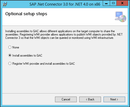This screenshot has height=107, width=130.
Task: Click the separator line above the buttons
Action: tap(65, 93)
